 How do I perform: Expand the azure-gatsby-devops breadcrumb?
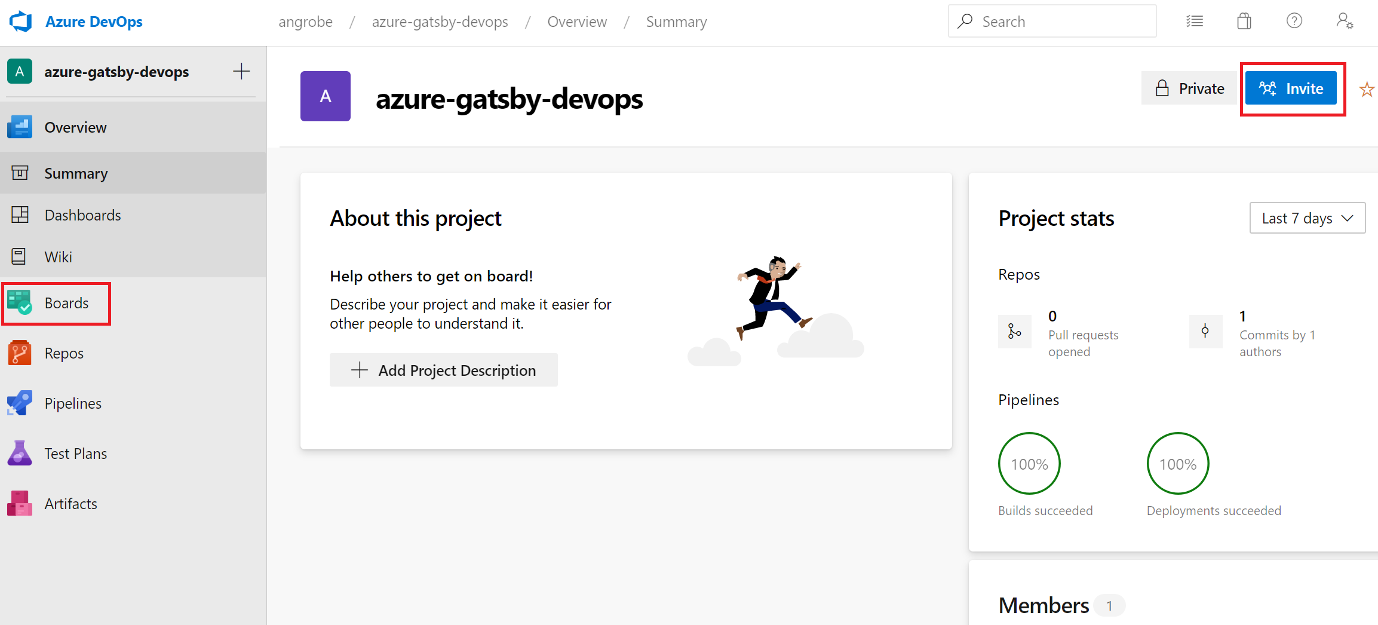click(x=440, y=22)
